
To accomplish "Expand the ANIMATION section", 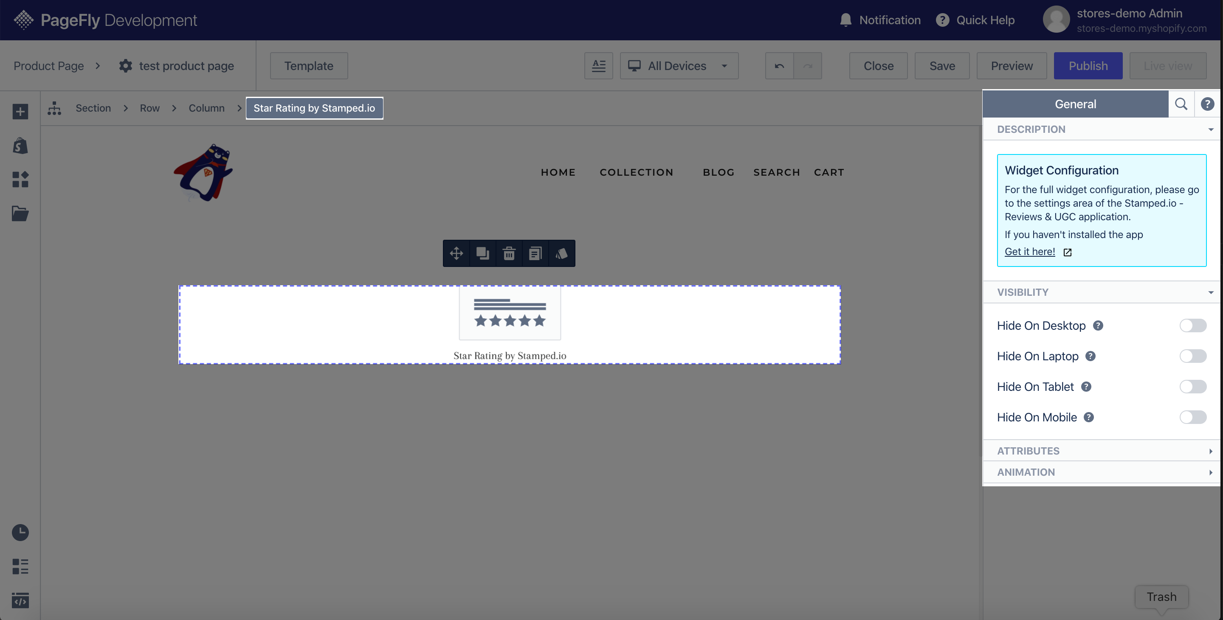I will click(x=1101, y=472).
